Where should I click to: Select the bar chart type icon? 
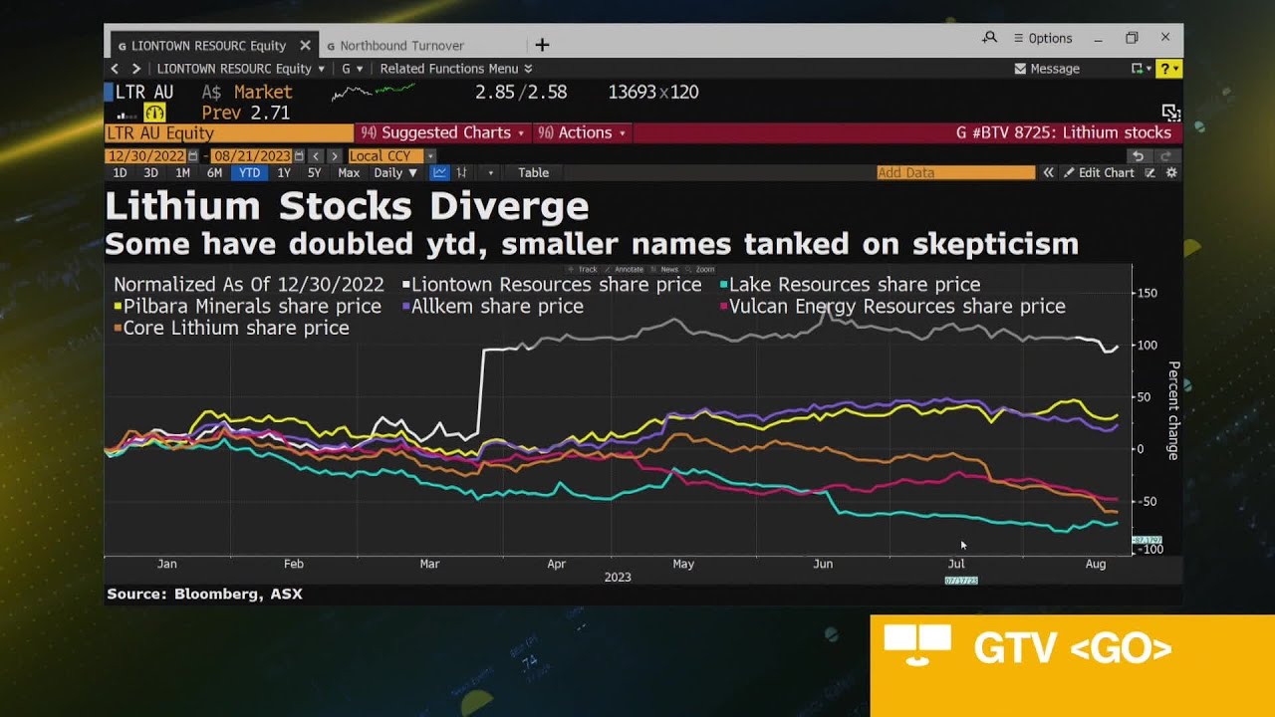463,172
